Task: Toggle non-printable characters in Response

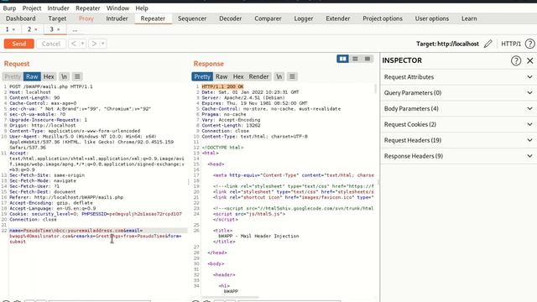Action: (x=279, y=76)
